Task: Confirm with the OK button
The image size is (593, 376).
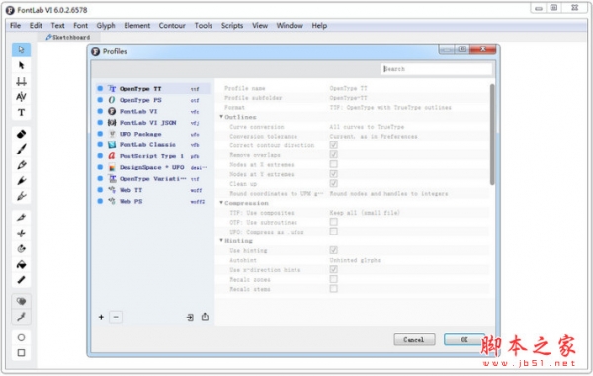Action: (x=465, y=340)
